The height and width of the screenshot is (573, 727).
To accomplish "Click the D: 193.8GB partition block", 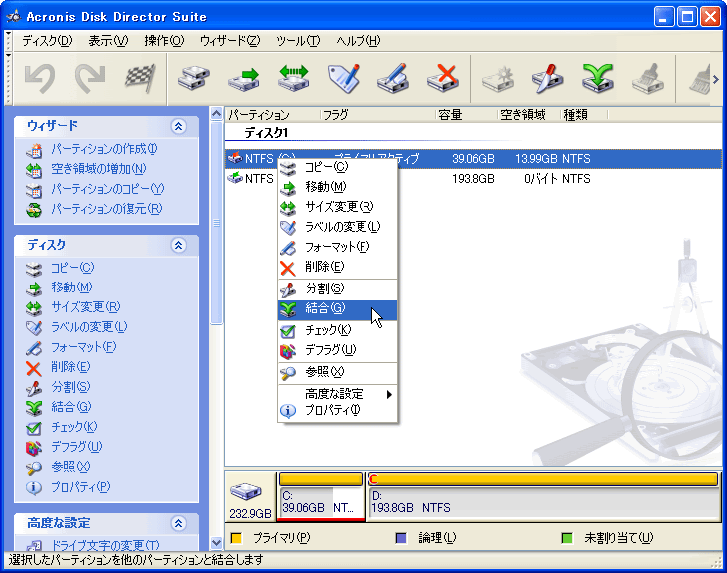I will pos(544,497).
